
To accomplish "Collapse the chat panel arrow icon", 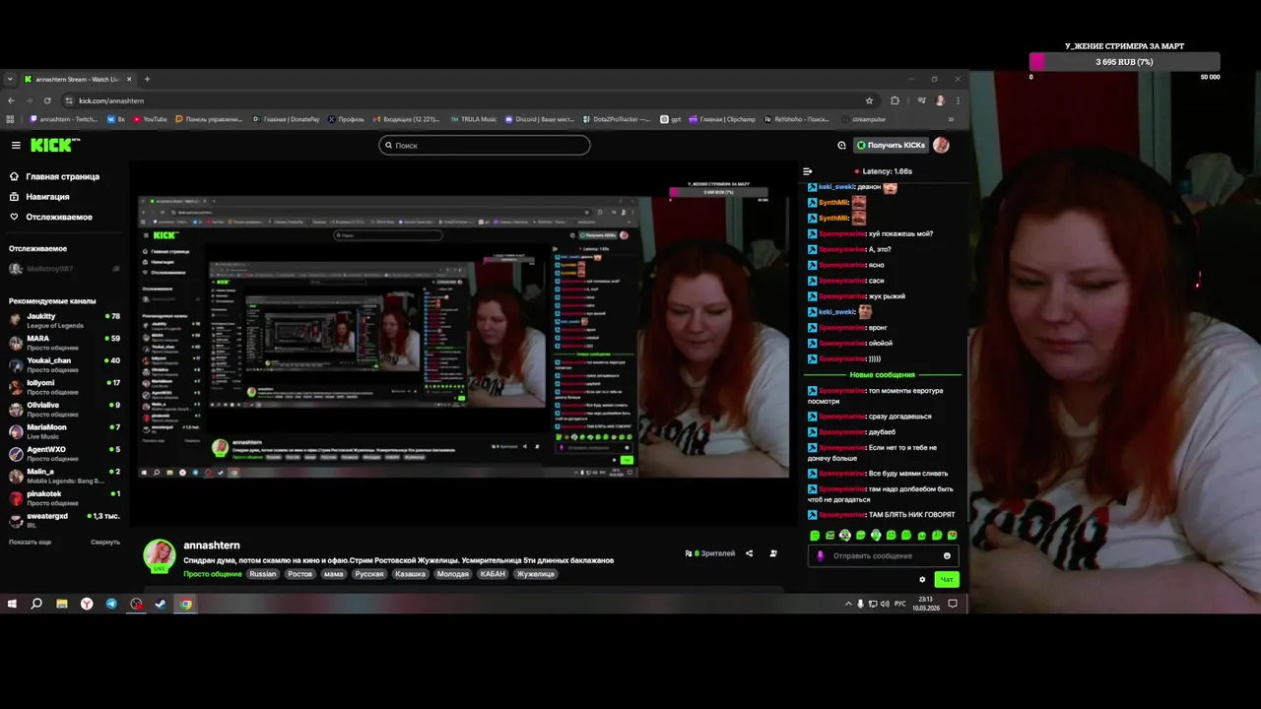I will (808, 171).
